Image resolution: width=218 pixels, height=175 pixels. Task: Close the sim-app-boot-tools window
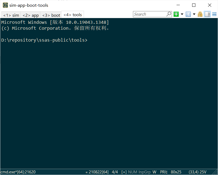tap(209, 5)
